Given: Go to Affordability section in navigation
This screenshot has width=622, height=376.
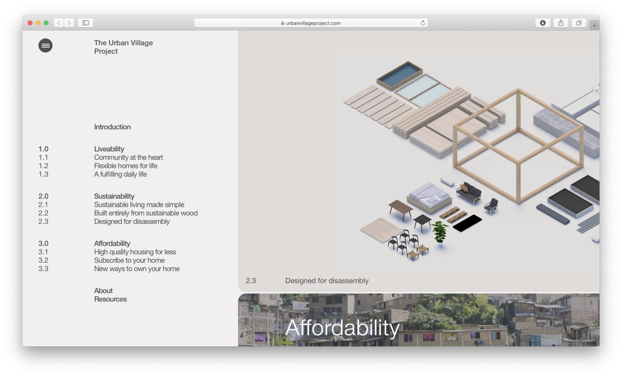Looking at the screenshot, I should pyautogui.click(x=112, y=243).
